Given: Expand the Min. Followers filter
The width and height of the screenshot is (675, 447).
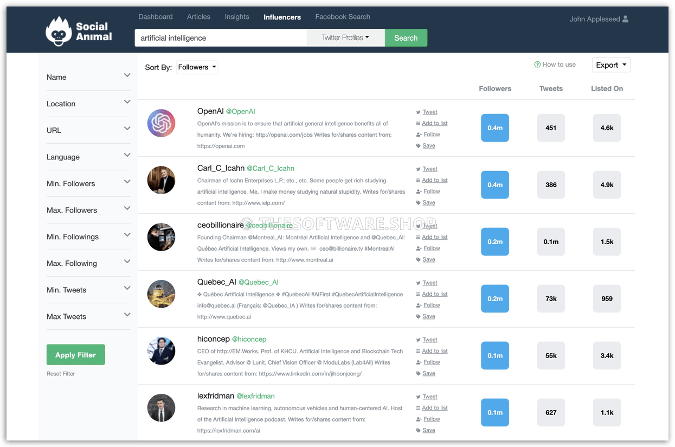Looking at the screenshot, I should coord(127,182).
